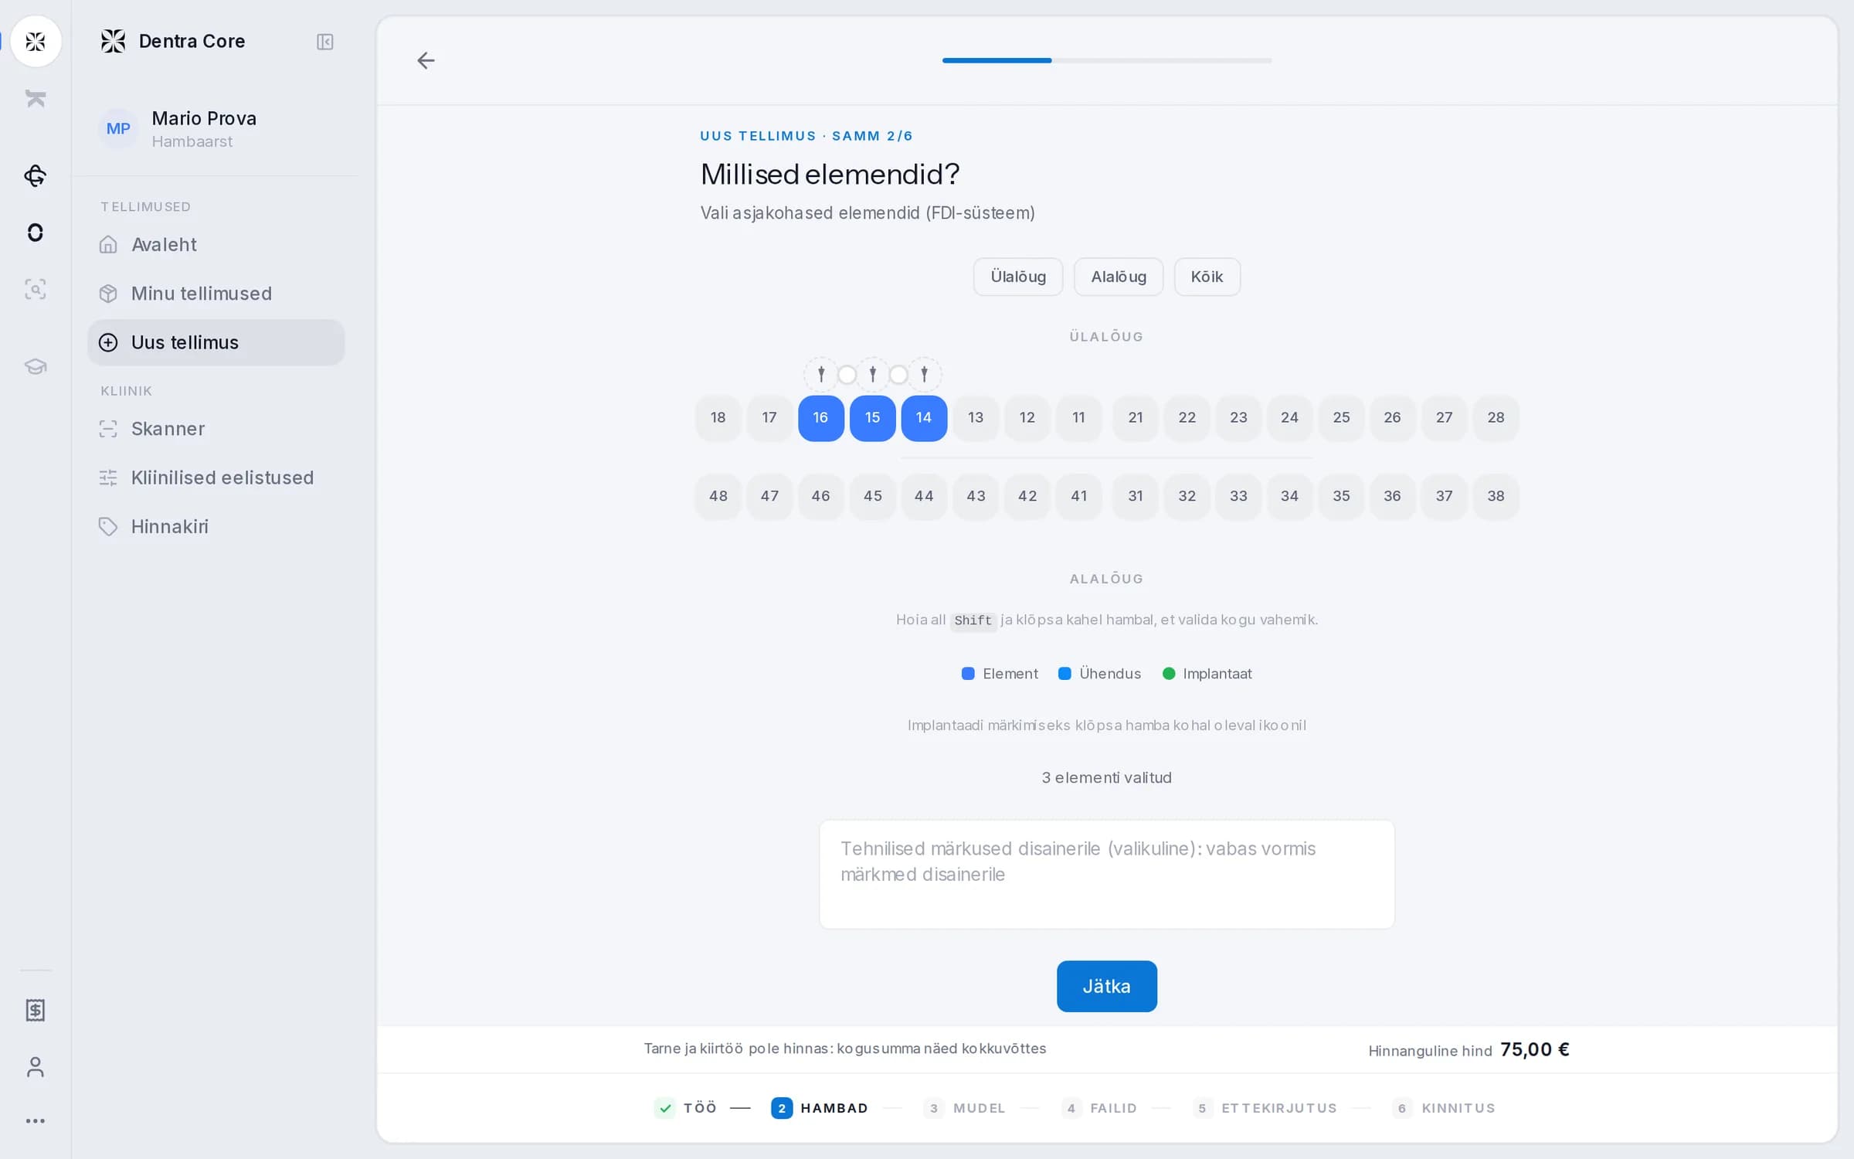
Task: Collapse the sidebar with the panel icon
Action: coord(325,42)
